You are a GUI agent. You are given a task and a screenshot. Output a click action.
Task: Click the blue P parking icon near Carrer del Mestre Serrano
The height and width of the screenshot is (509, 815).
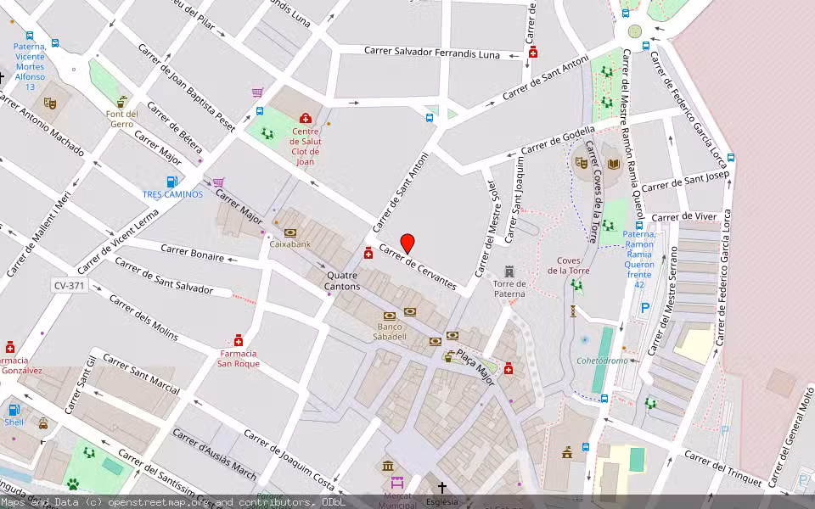coord(645,307)
